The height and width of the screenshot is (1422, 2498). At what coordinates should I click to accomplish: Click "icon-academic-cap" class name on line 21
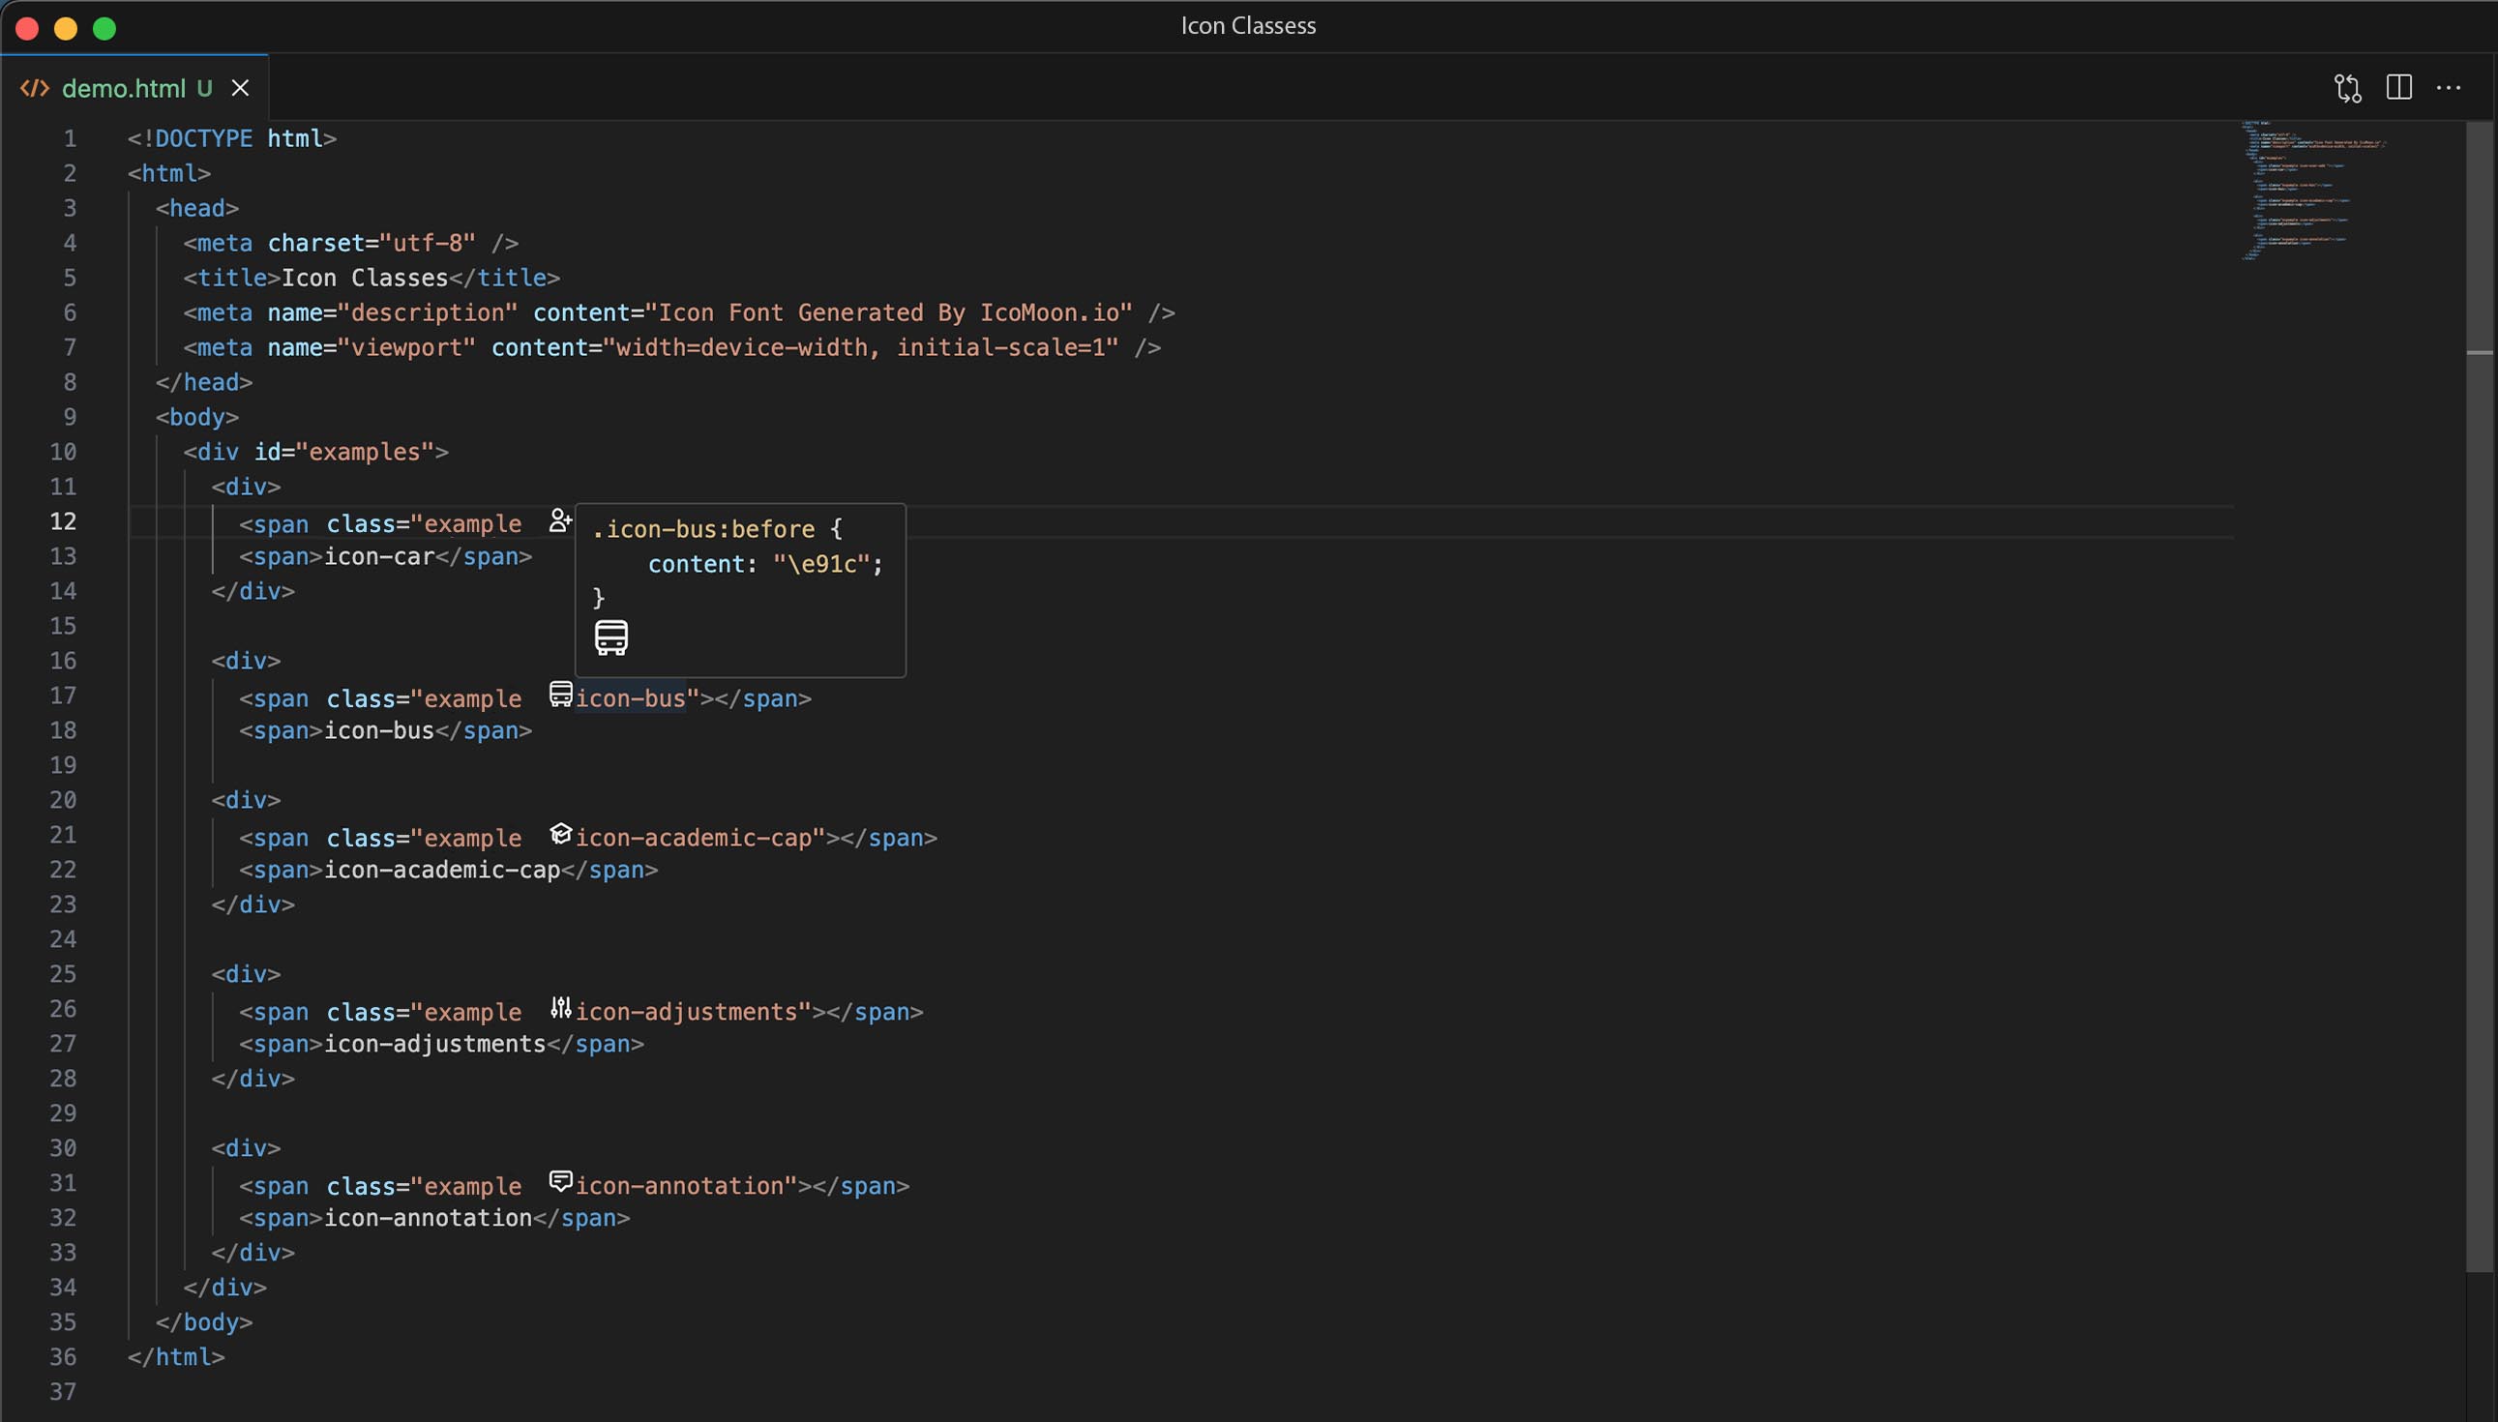(x=694, y=838)
